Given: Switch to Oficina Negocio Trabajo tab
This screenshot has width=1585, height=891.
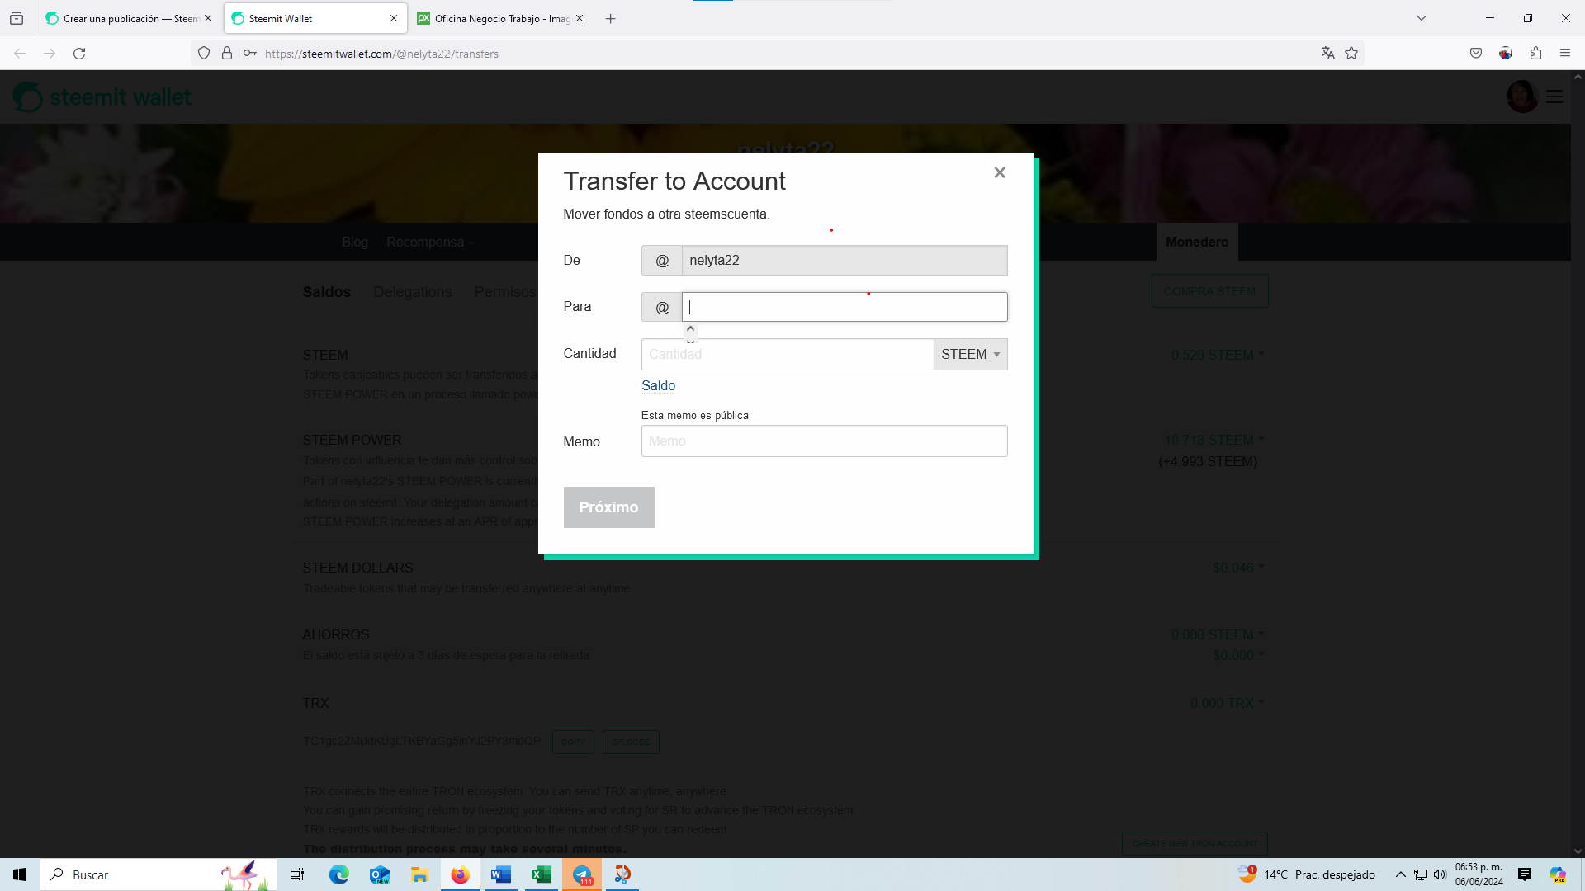Looking at the screenshot, I should point(494,18).
